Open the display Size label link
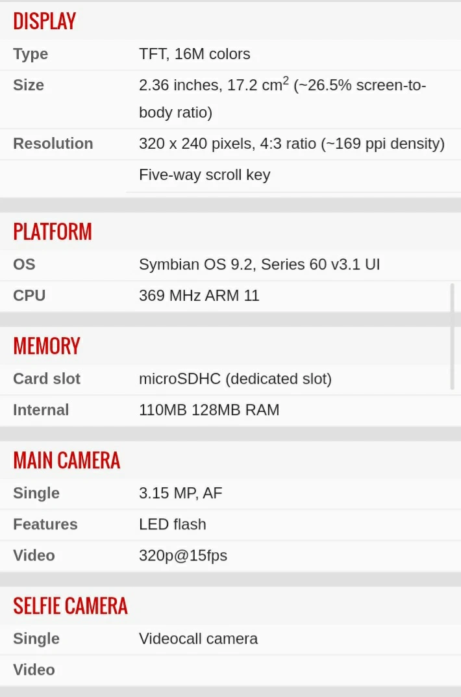The height and width of the screenshot is (697, 461). 29,85
